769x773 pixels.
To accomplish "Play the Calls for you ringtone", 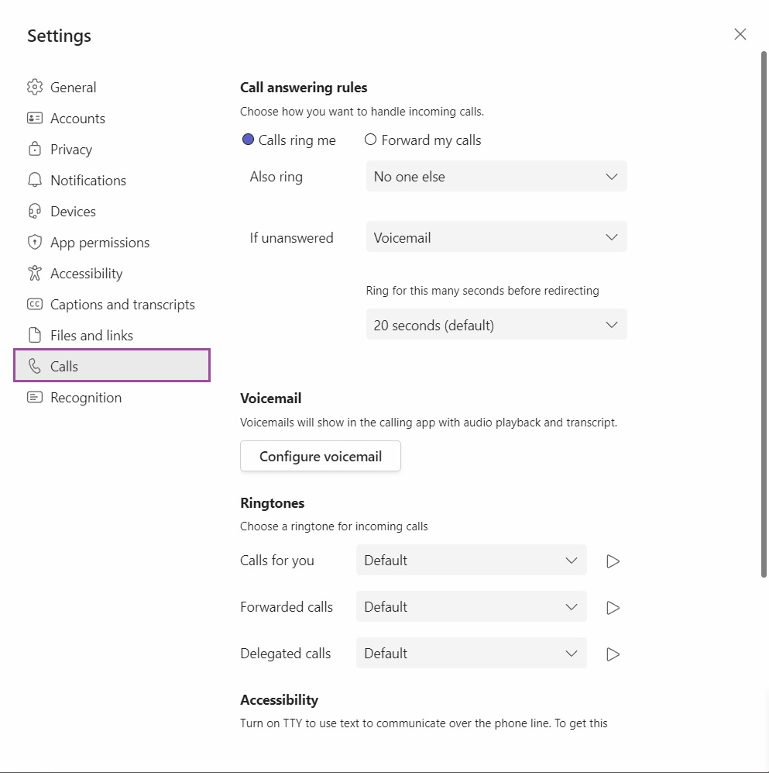I will point(613,561).
